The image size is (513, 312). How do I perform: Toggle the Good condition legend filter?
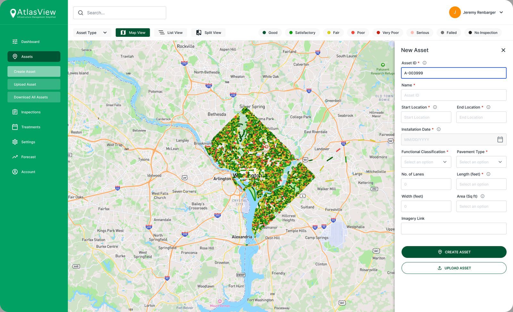click(270, 33)
